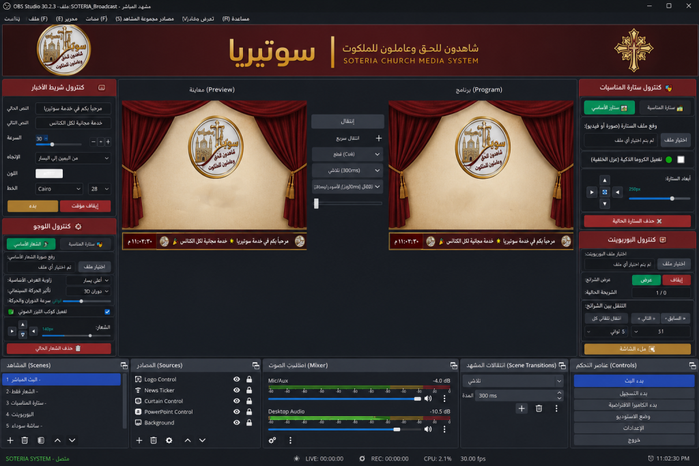The image size is (699, 466).
Task: Mute the Desktop Audio speaker icon
Action: coord(428,429)
